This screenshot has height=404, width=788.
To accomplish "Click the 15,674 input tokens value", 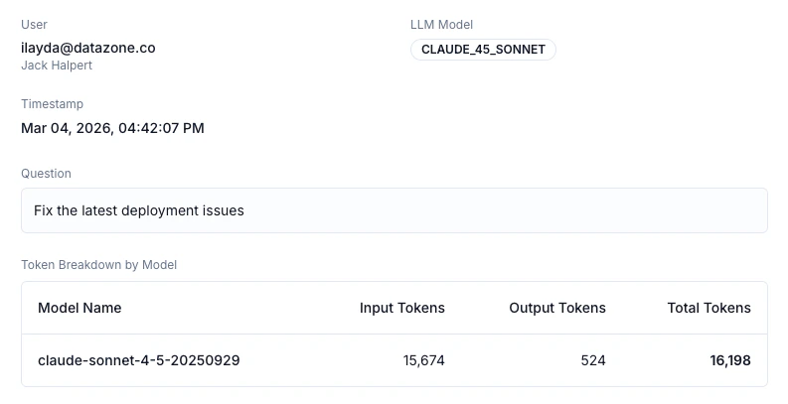I will click(423, 360).
